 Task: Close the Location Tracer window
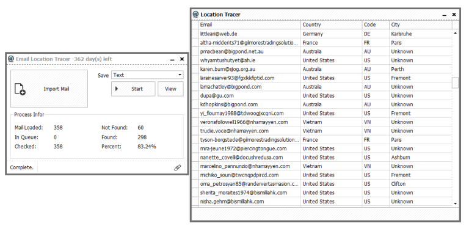[454, 14]
